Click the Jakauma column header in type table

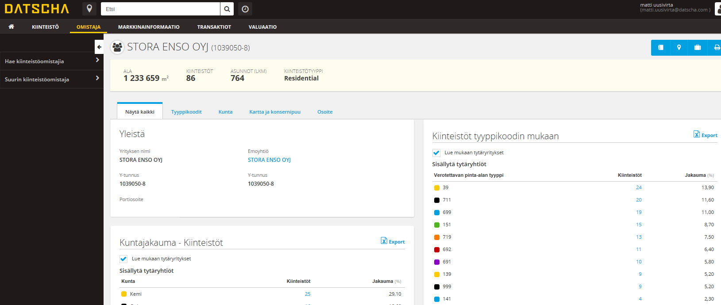click(x=699, y=175)
